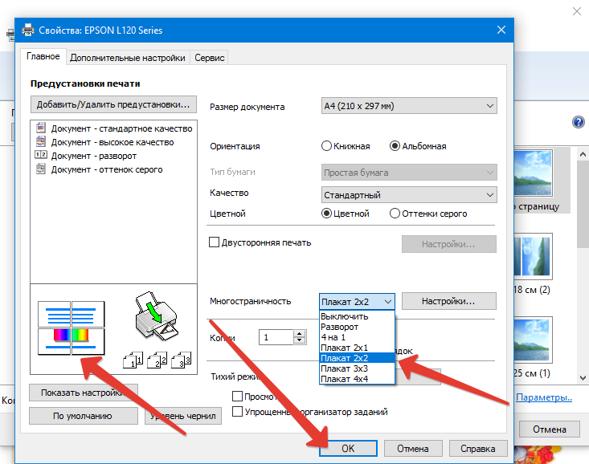Select Книжная portrait orientation
Image resolution: width=589 pixels, height=464 pixels.
(x=326, y=146)
